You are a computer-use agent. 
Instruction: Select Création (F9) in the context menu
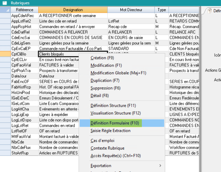click(102, 58)
